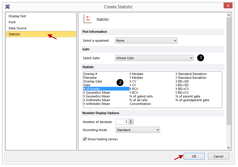
Task: Click the scrollbar down arrow
Action: tap(229, 148)
